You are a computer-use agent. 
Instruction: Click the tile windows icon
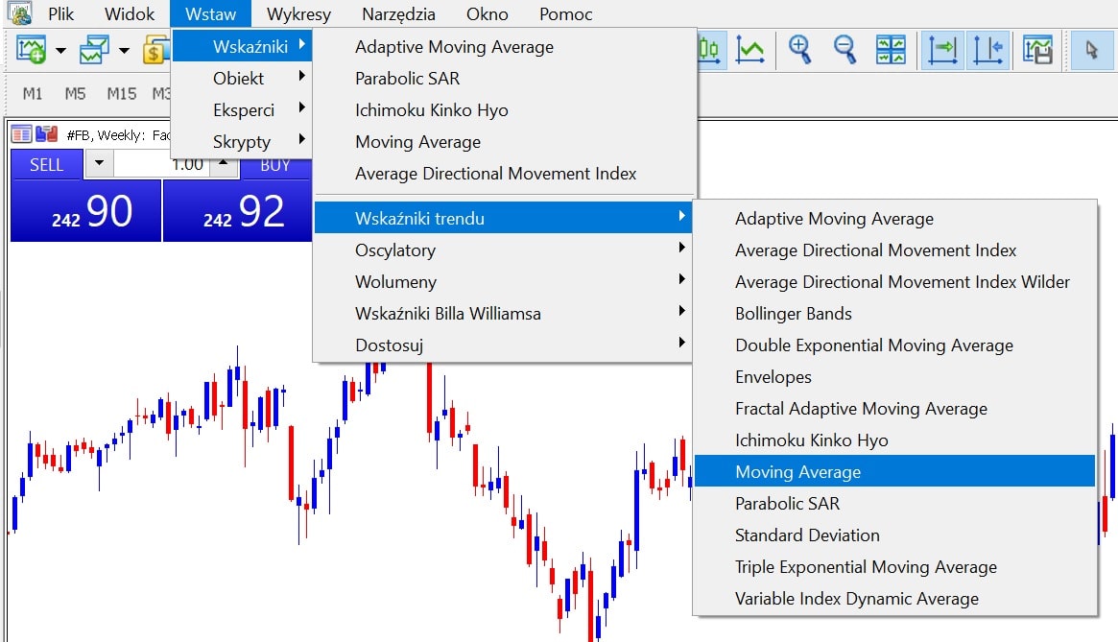click(891, 50)
